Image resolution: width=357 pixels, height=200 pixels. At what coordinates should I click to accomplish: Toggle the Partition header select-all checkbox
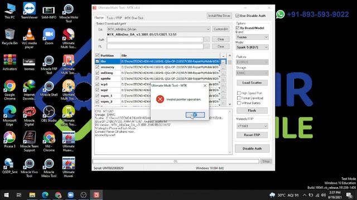coord(97,56)
